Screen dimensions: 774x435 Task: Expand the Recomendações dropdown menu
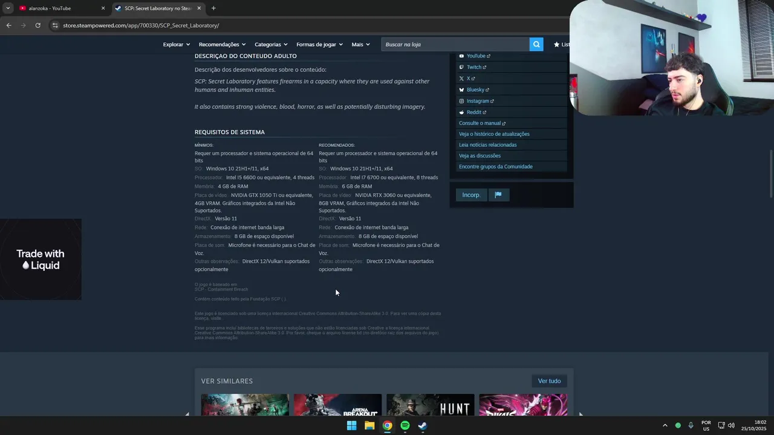pyautogui.click(x=222, y=44)
